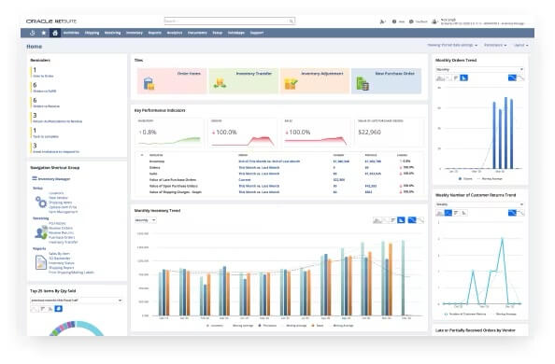Click the Inventory Manager list icon

[x=35, y=178]
